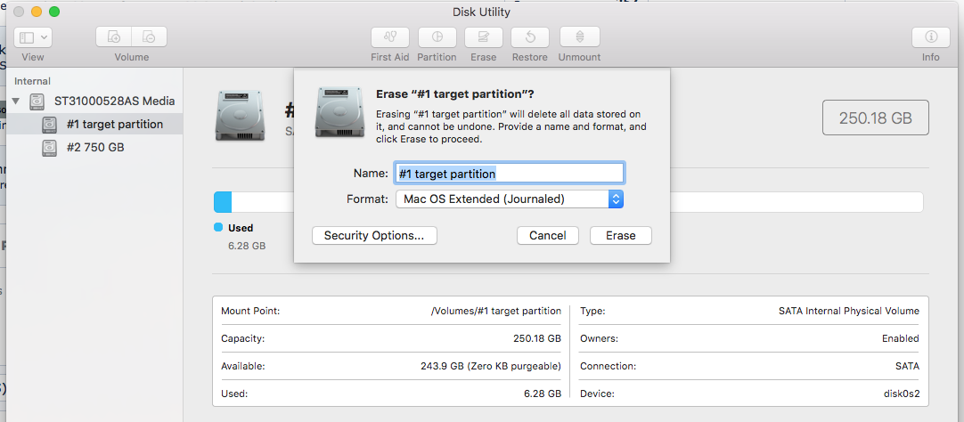Click the yellow minimize window button
Viewport: 964px width, 422px height.
pyautogui.click(x=37, y=12)
